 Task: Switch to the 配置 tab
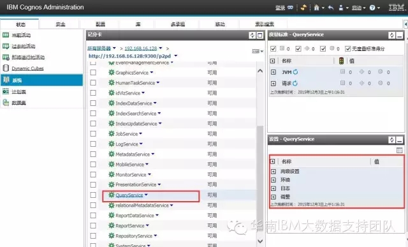pyautogui.click(x=101, y=24)
